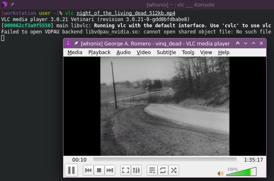Screen dimensions: 274x181
Task: Click the VLC window title text
Action: point(155,43)
